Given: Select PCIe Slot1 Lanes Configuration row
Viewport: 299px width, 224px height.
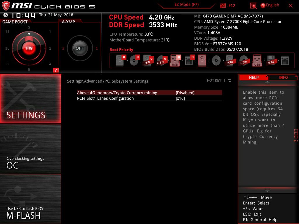Looking at the screenshot, I should (x=149, y=98).
